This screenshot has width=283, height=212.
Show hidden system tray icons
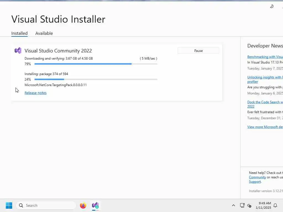pos(233,205)
